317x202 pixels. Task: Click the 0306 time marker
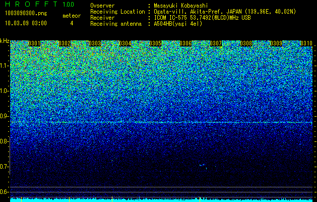click(185, 43)
